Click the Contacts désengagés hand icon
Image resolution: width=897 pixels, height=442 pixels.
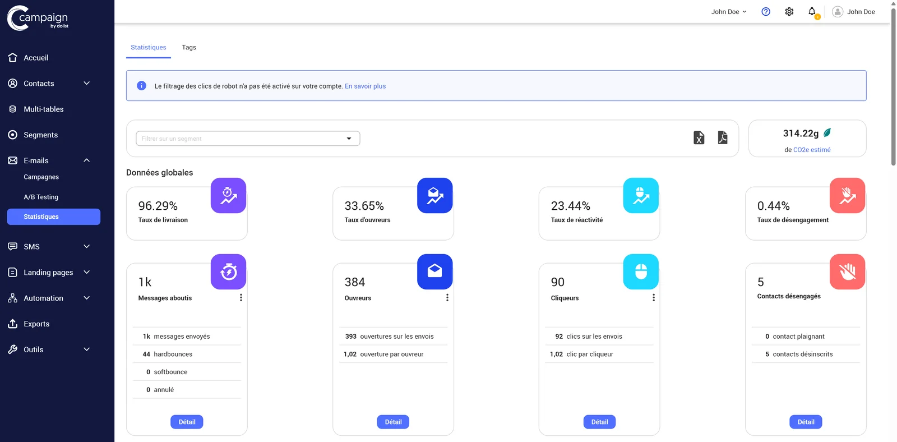tap(847, 271)
